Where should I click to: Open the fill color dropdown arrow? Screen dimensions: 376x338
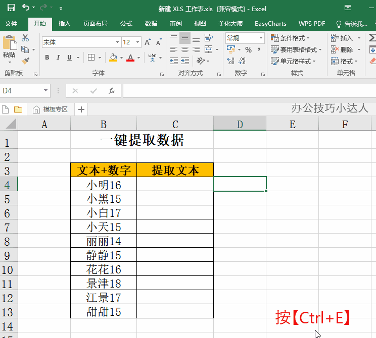coord(121,58)
